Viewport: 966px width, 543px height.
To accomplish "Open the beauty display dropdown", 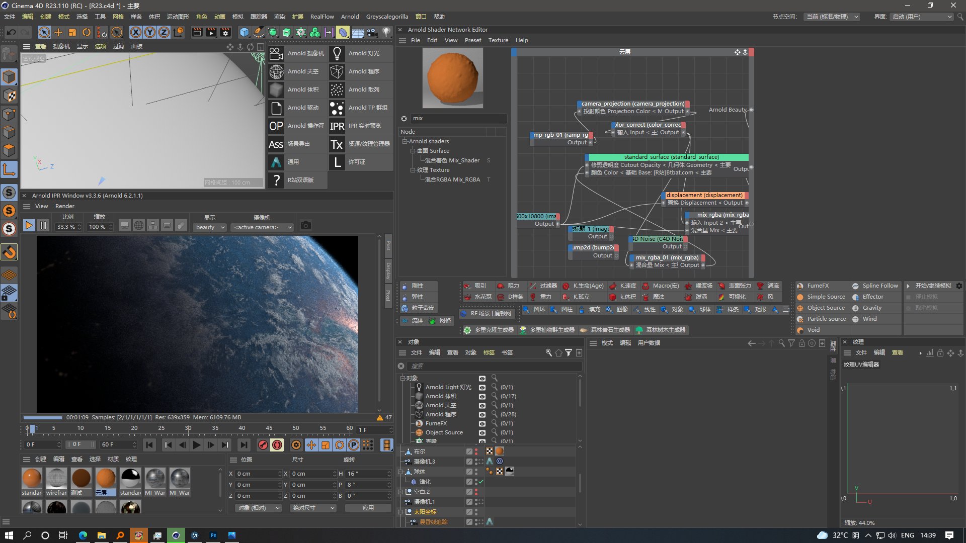I will coord(210,227).
